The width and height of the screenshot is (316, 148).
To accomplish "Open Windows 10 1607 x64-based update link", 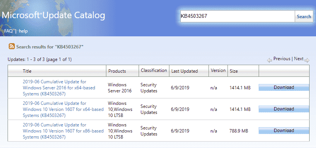I will pyautogui.click(x=63, y=109).
